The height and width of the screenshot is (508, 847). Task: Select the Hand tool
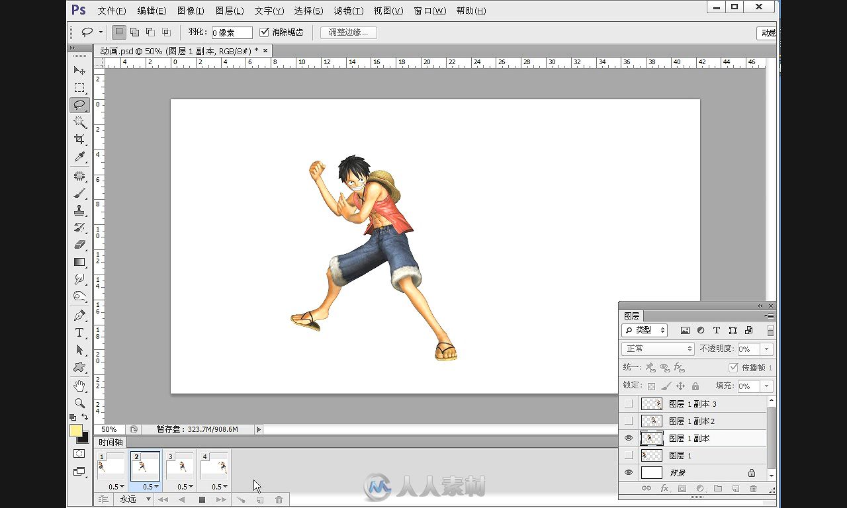point(79,386)
